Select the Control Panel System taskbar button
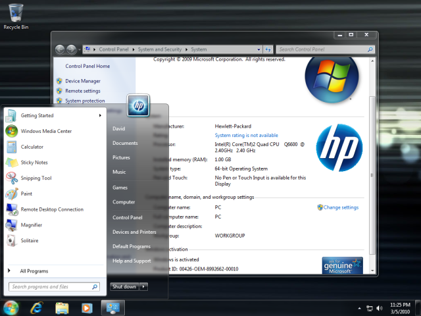Viewport: 421px width, 316px height. click(113, 308)
